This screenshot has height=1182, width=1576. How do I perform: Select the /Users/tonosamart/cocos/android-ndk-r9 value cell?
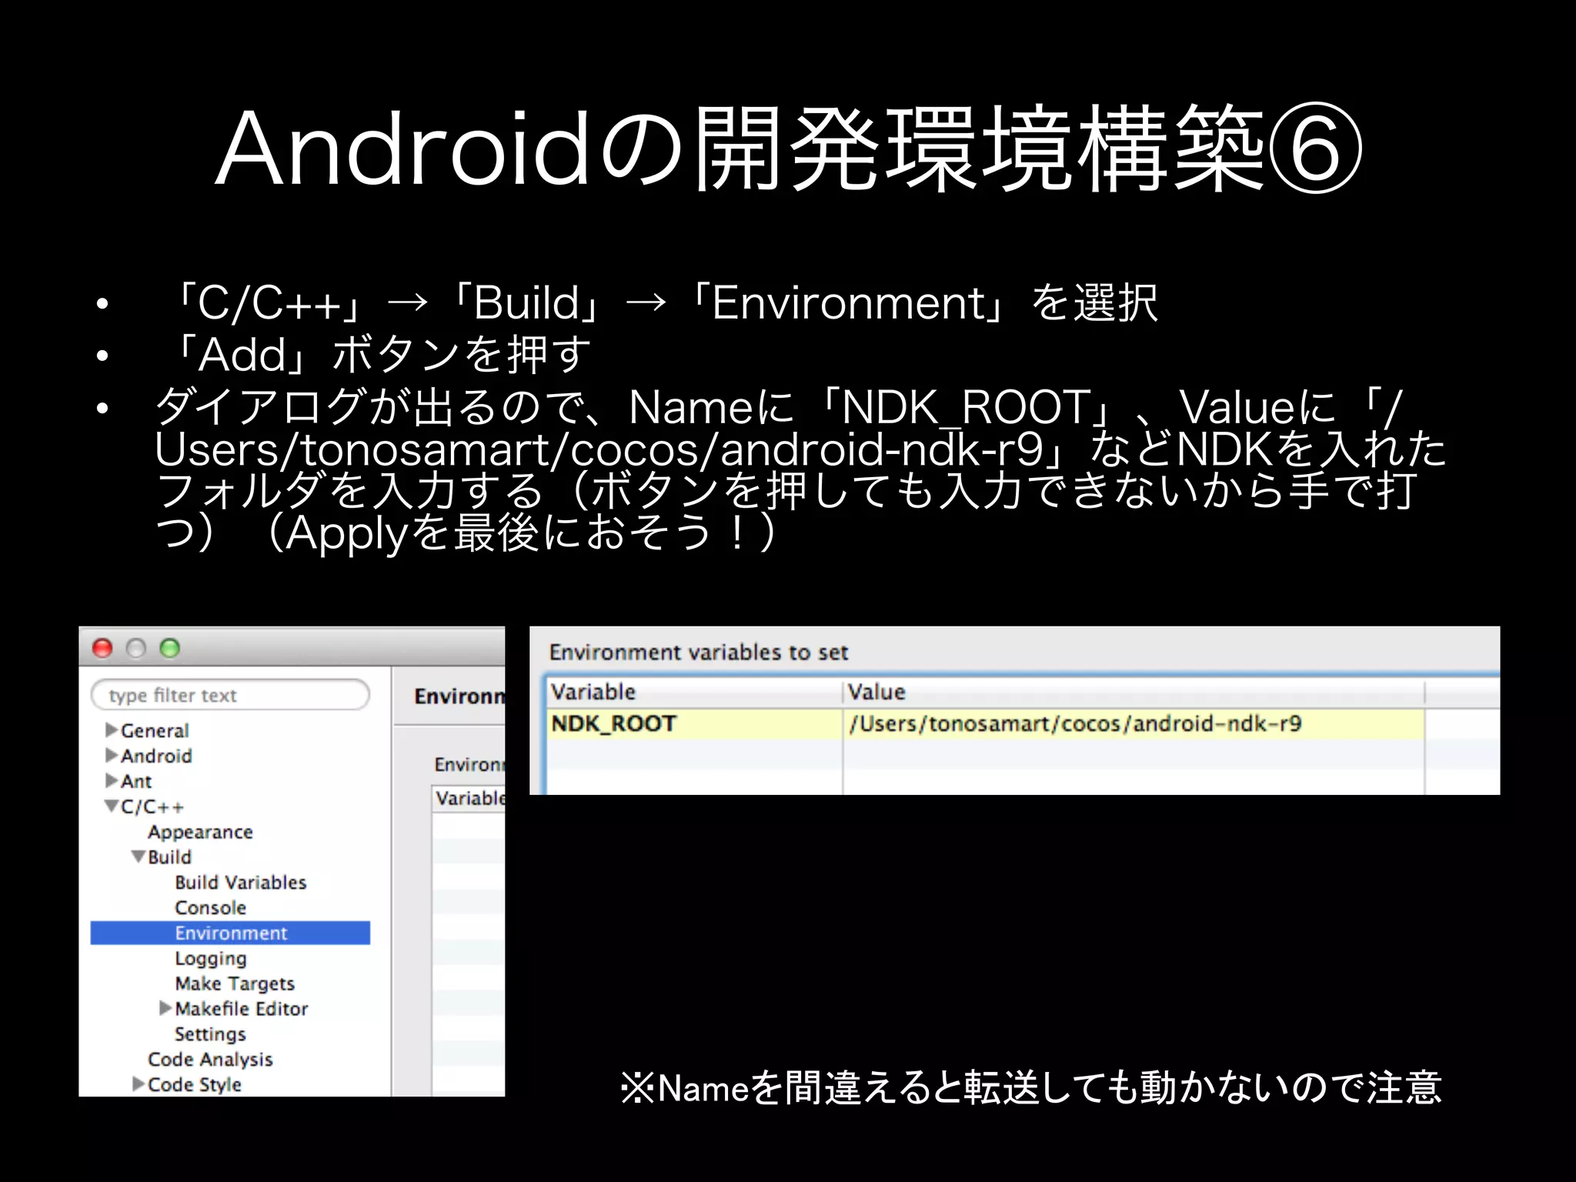tap(1134, 723)
